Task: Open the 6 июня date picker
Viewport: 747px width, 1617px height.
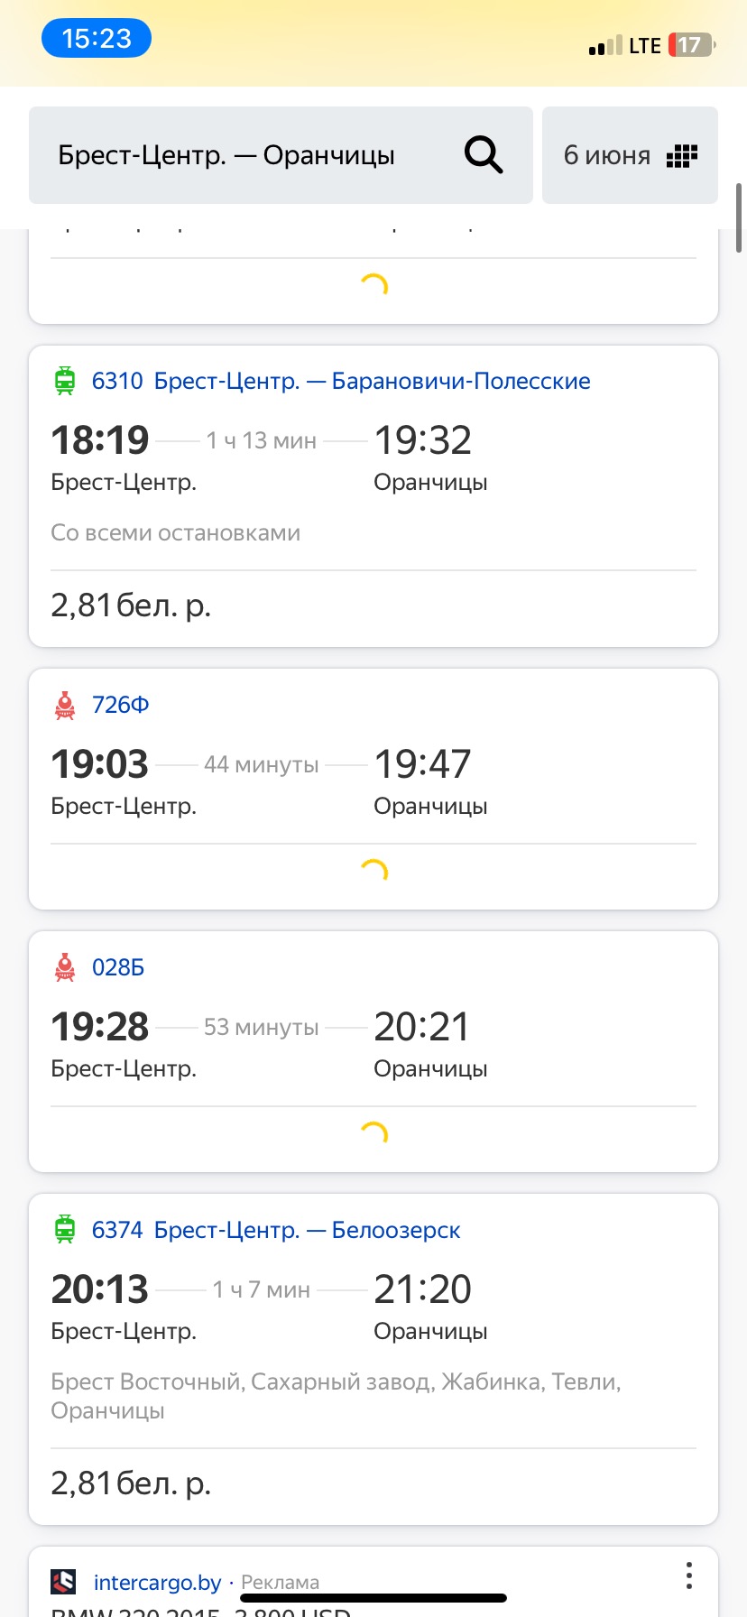Action: point(630,155)
